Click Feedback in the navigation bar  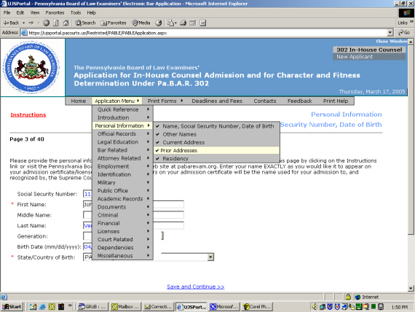[x=300, y=101]
